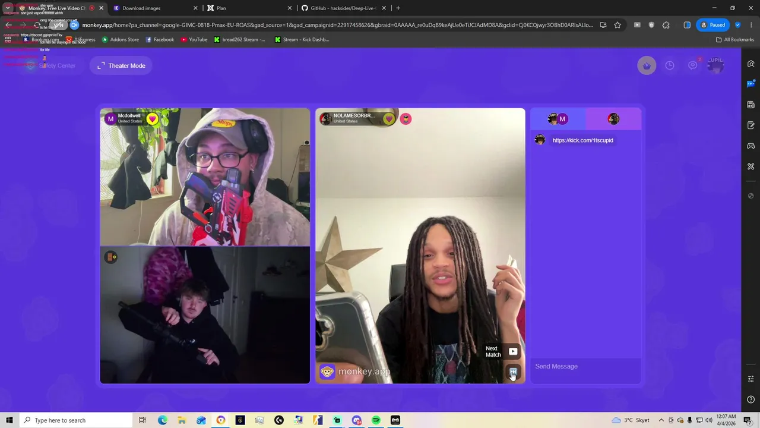Open the Windows Start menu
The height and width of the screenshot is (428, 760).
pyautogui.click(x=9, y=420)
